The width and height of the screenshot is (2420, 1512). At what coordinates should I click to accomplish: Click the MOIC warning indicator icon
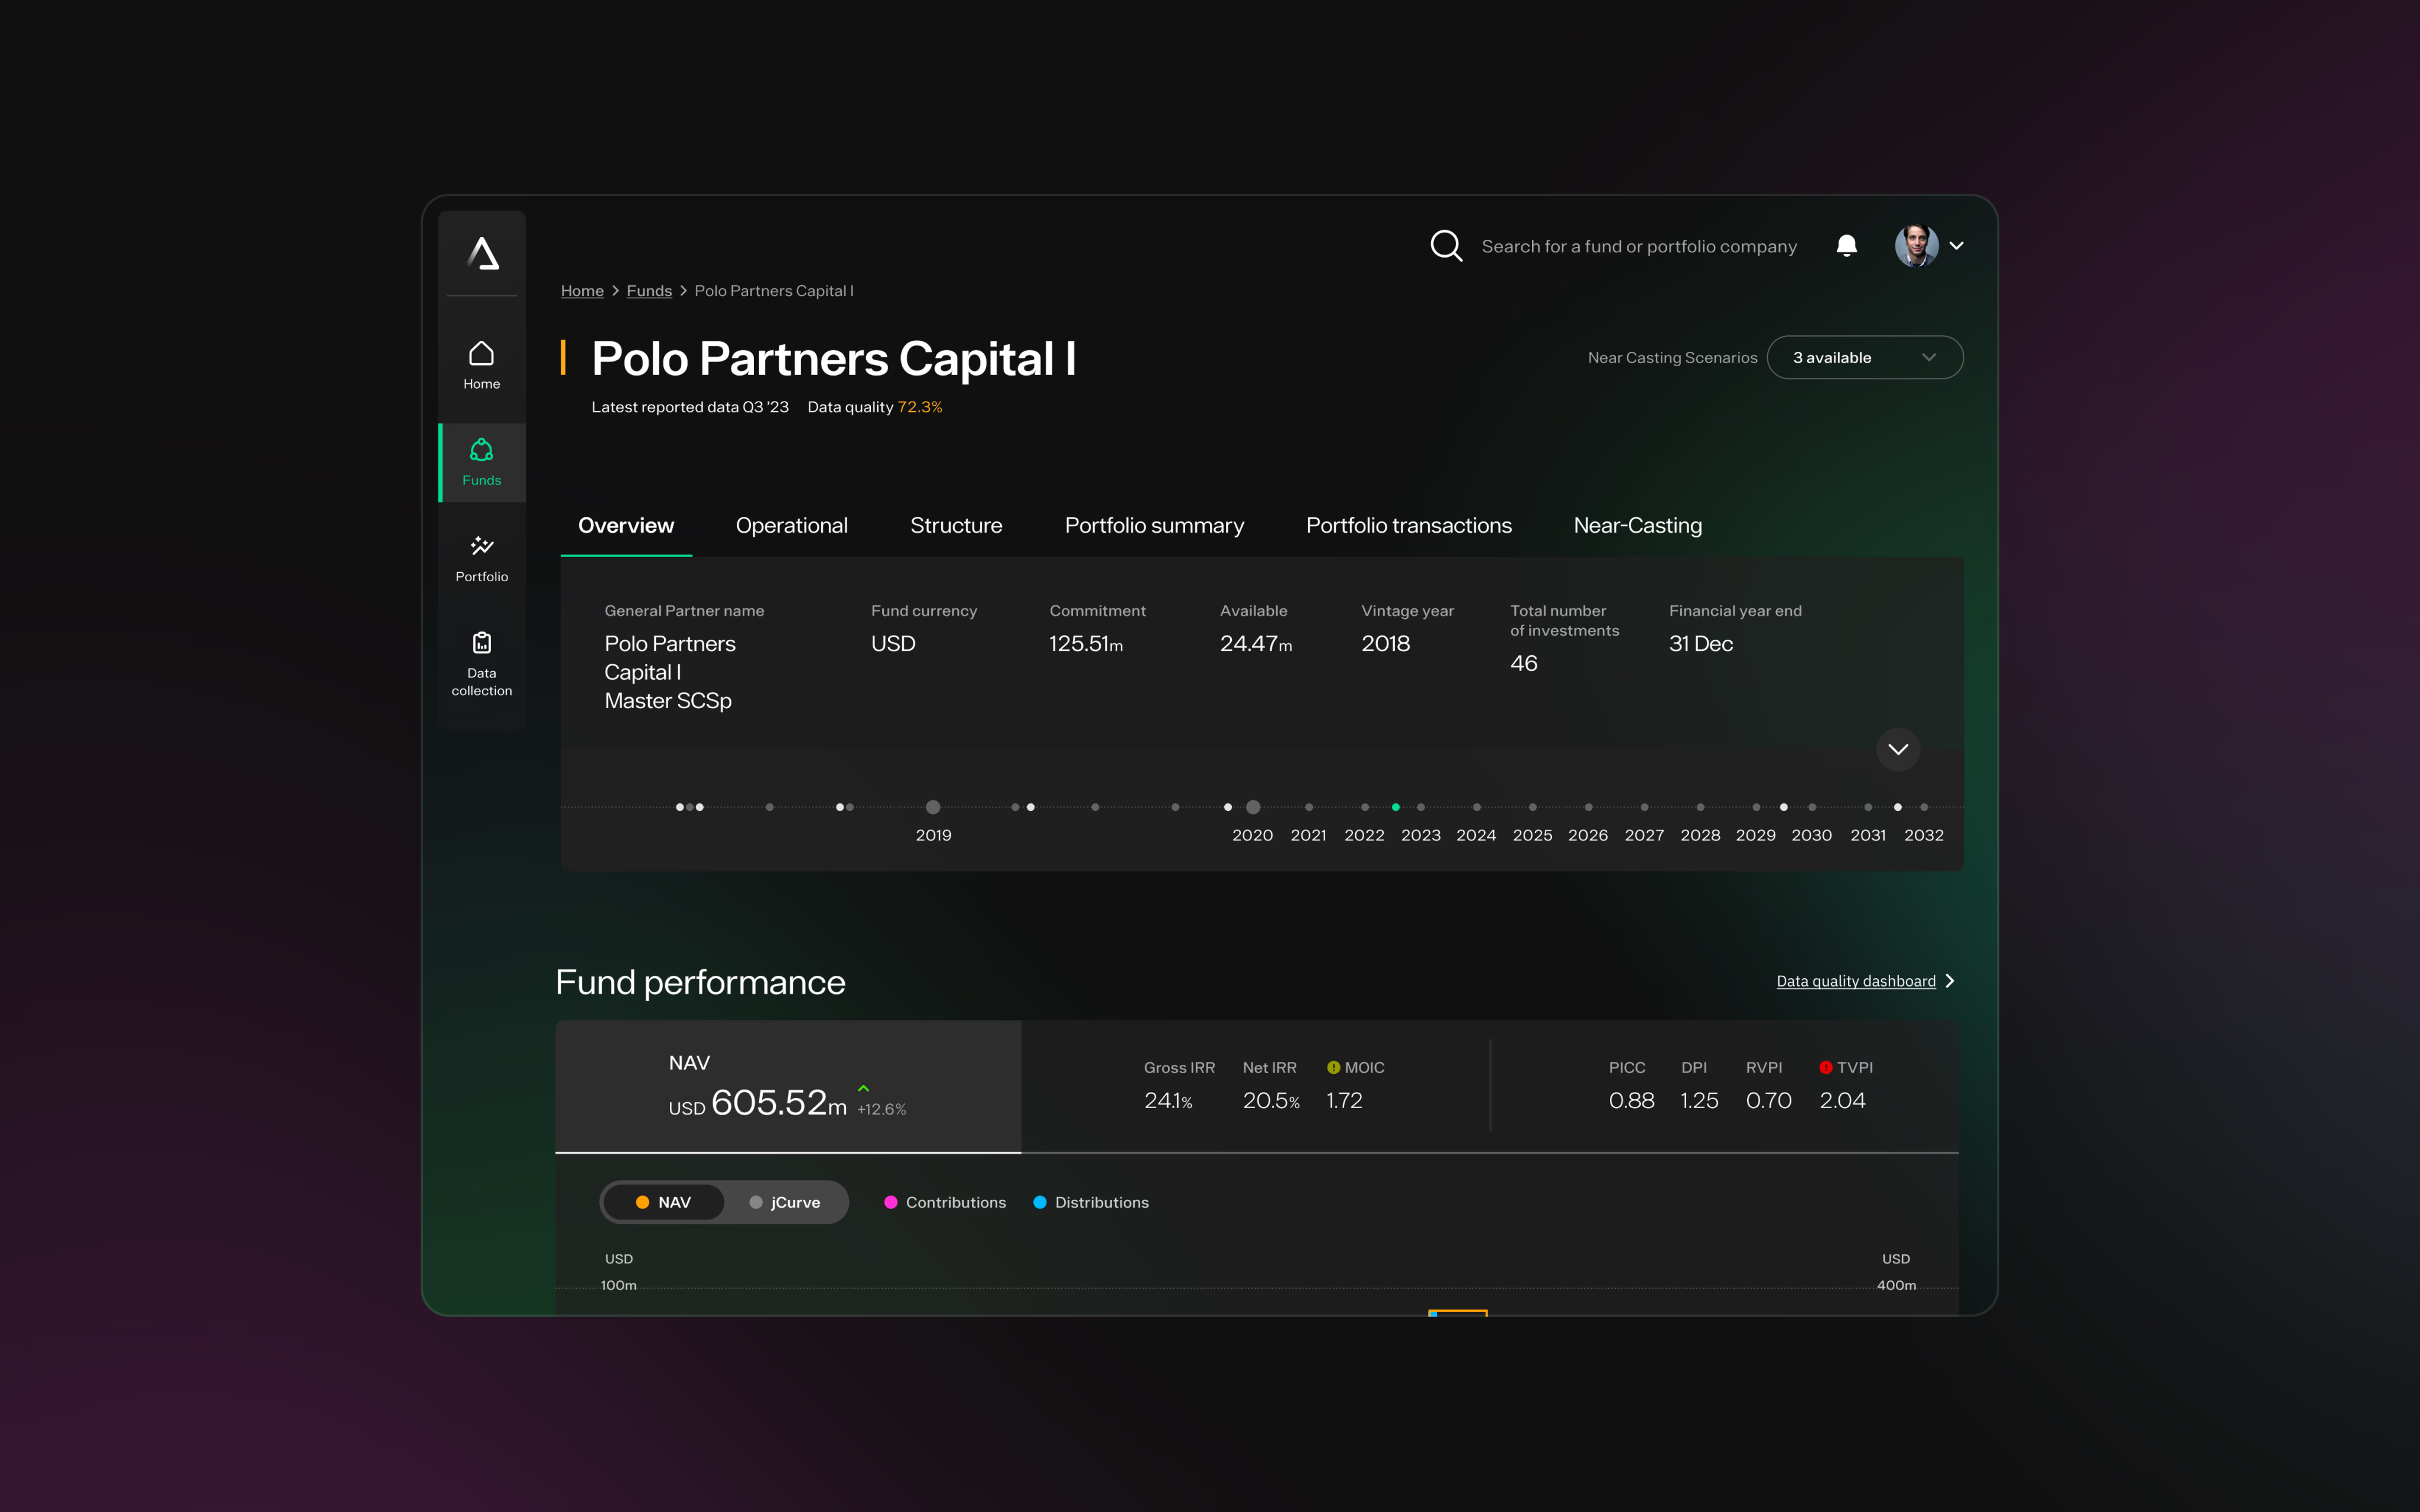[1333, 1067]
